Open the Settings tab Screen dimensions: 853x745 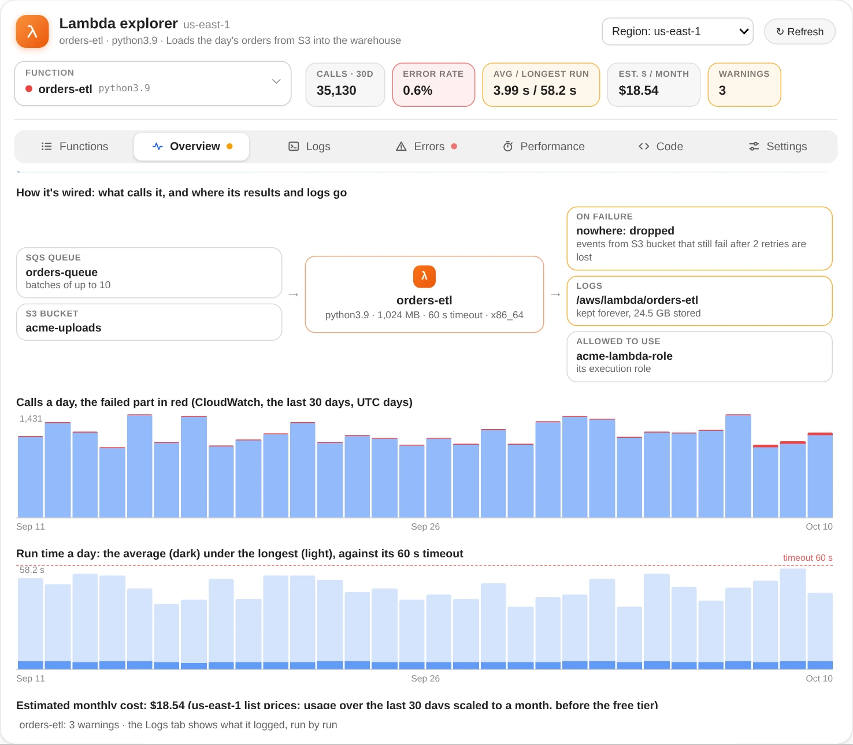point(778,146)
